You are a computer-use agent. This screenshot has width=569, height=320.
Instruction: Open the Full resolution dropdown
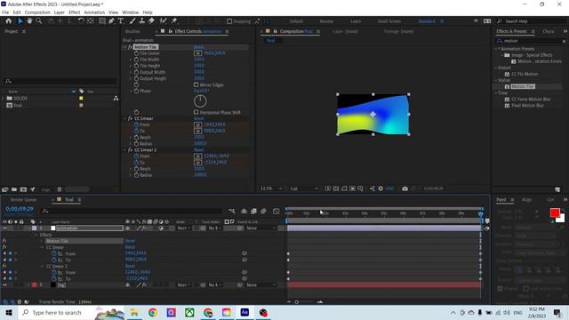click(x=304, y=188)
